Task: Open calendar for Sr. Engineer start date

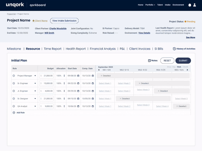Action: (x=78, y=83)
